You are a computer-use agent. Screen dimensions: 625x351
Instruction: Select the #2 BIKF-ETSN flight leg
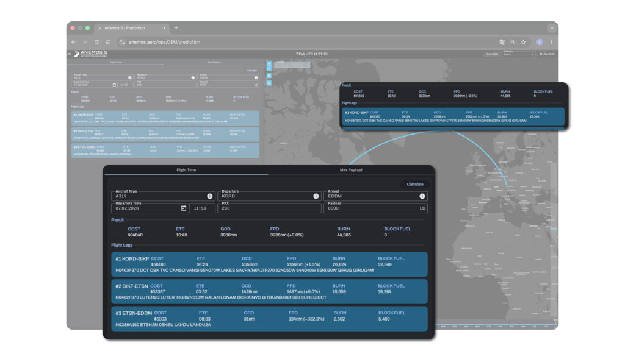click(x=269, y=291)
